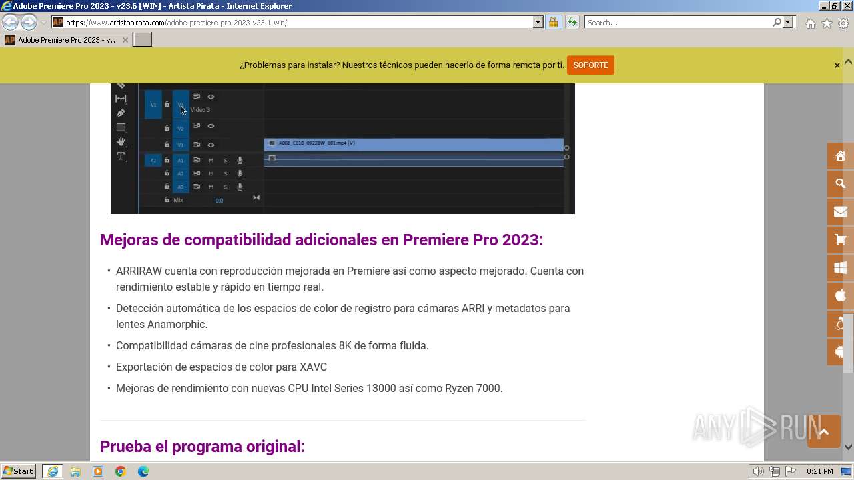Open the browser Home icon
854x480 pixels.
(x=810, y=23)
